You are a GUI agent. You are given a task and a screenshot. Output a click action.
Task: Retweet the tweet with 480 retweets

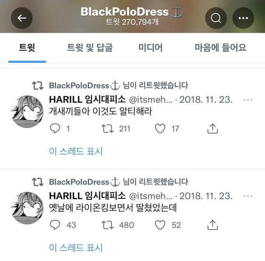(108, 225)
